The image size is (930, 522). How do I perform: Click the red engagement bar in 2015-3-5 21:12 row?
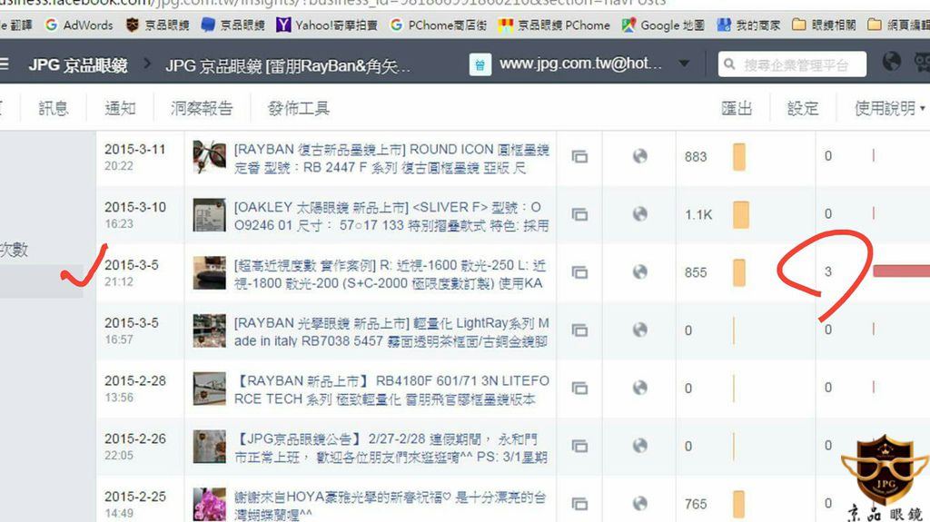pyautogui.click(x=902, y=271)
